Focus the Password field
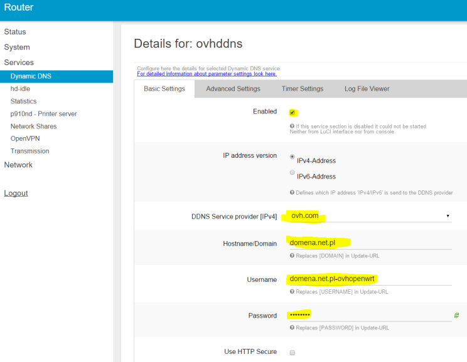This screenshot has height=362, width=467. pyautogui.click(x=369, y=315)
